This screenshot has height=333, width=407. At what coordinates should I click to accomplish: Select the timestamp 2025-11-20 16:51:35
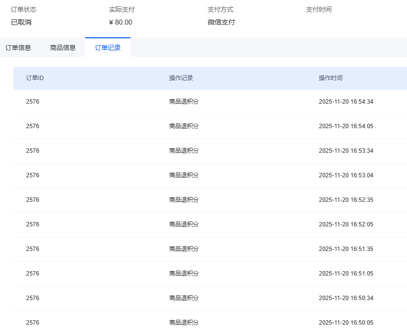pos(346,249)
